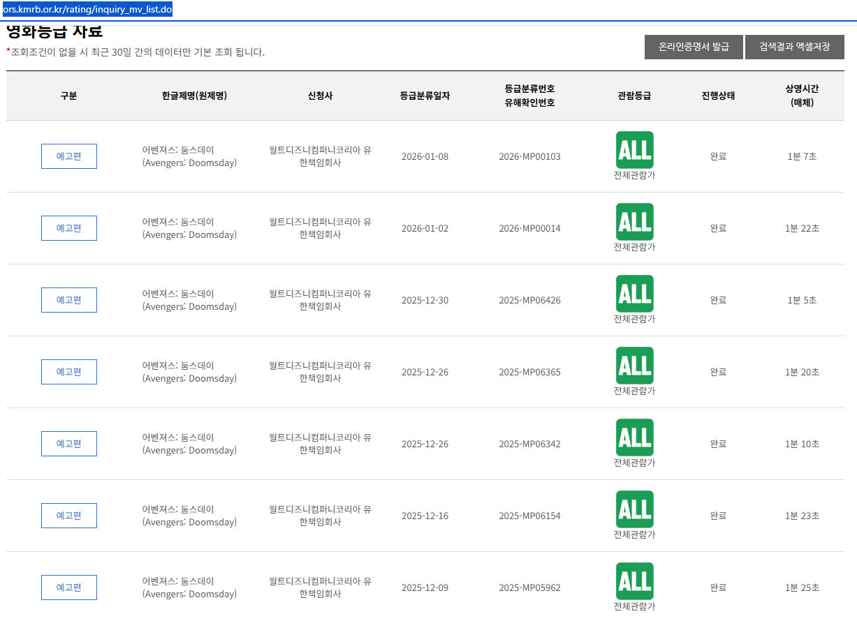This screenshot has height=621, width=857.
Task: Click running time 1분 5초
Action: point(802,300)
